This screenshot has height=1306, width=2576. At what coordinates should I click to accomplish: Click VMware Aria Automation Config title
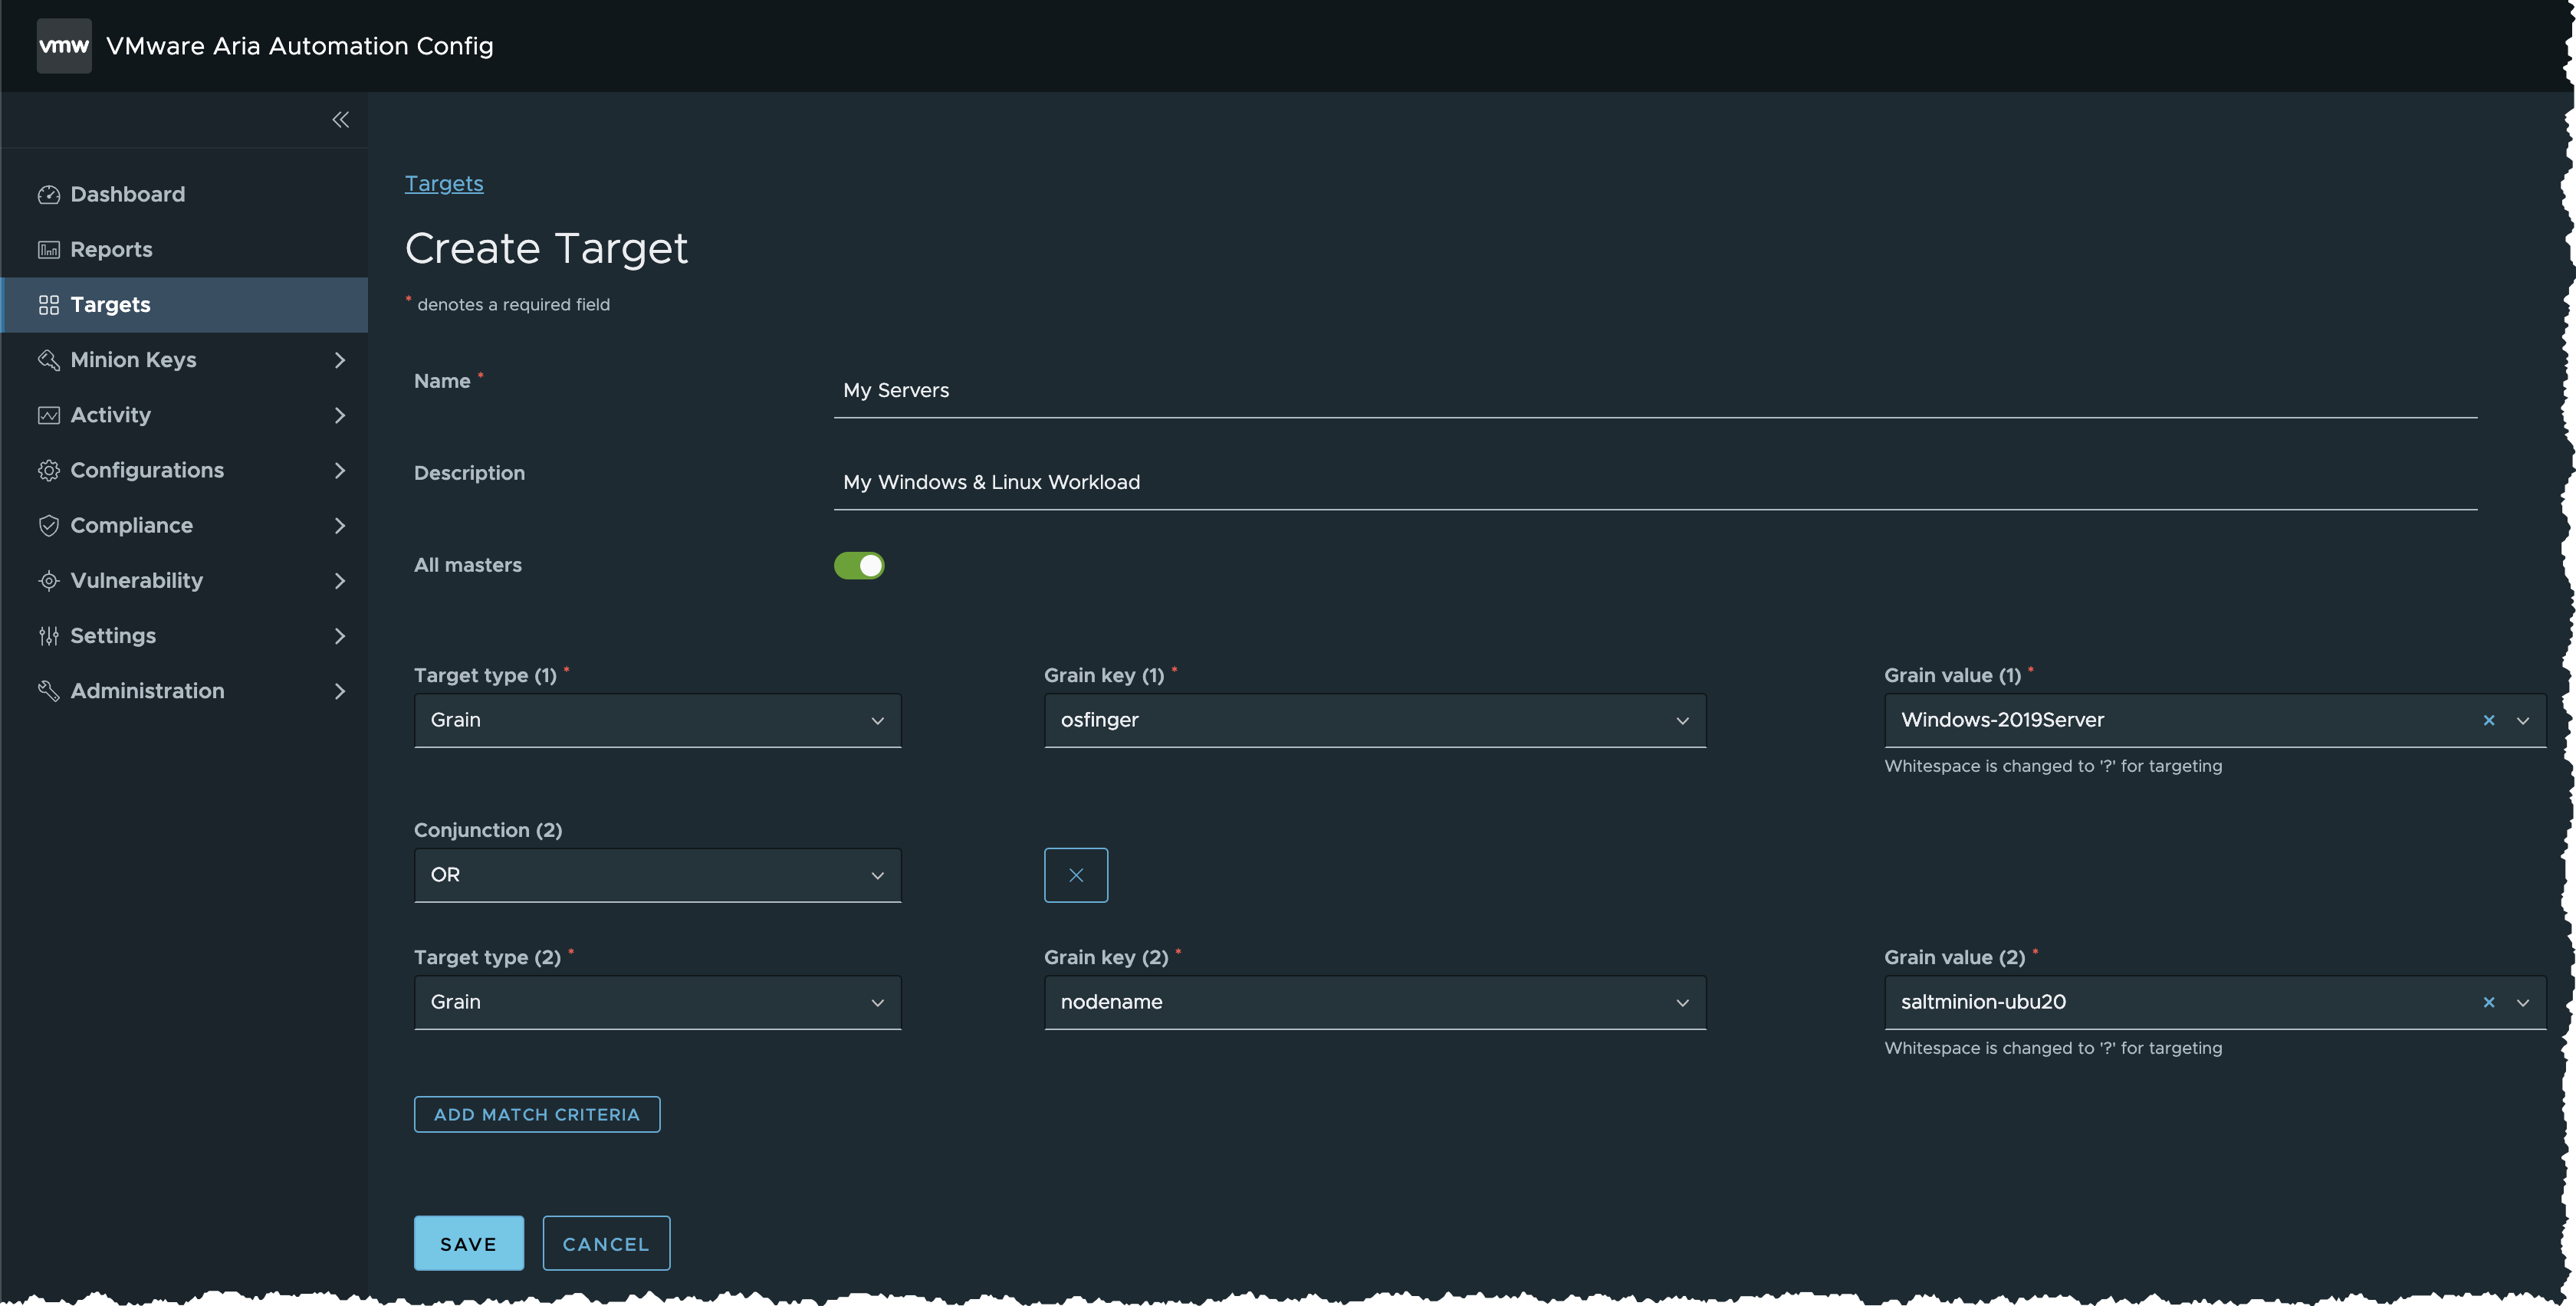tap(299, 46)
